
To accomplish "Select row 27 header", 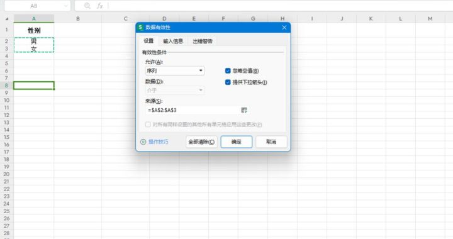I will (7, 226).
